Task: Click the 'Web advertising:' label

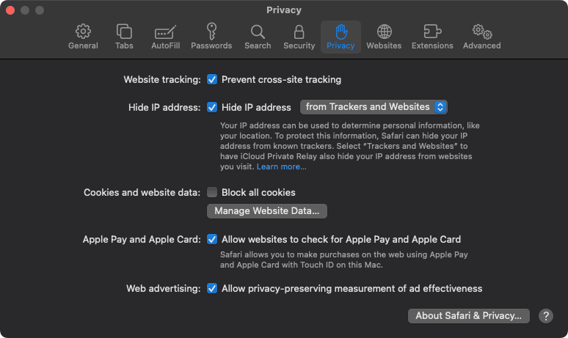Action: (164, 289)
